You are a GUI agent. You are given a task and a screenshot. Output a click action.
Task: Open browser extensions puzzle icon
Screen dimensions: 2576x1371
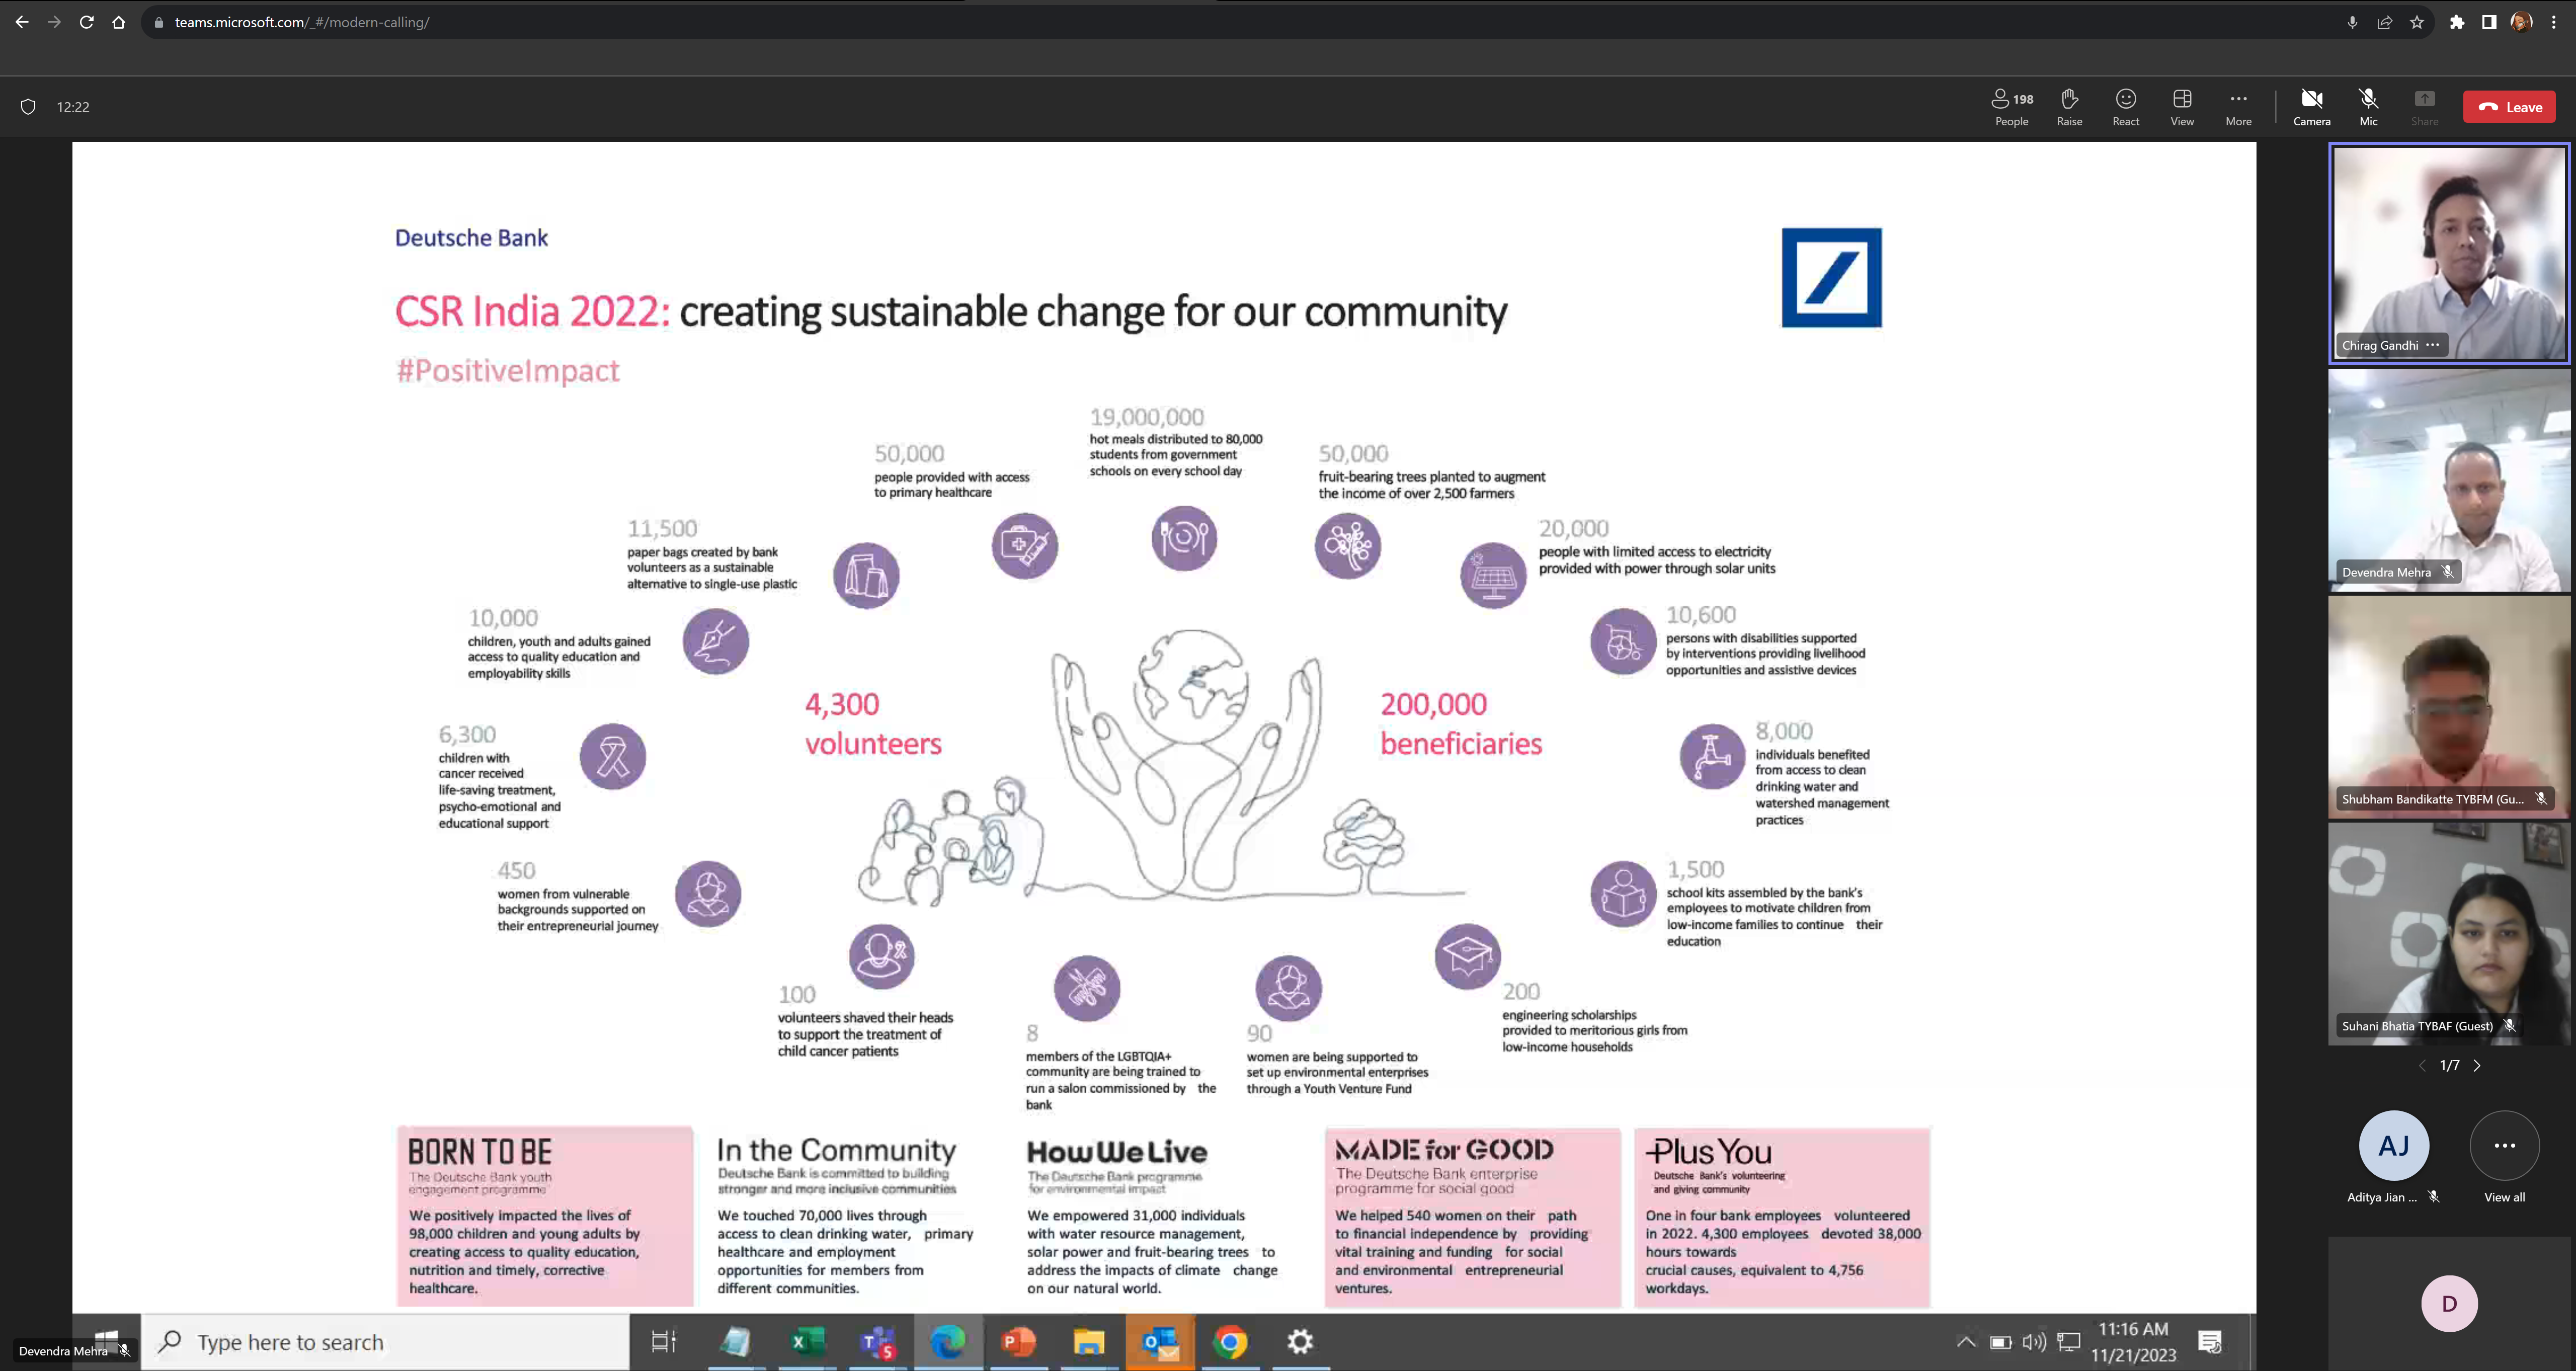[x=2457, y=22]
